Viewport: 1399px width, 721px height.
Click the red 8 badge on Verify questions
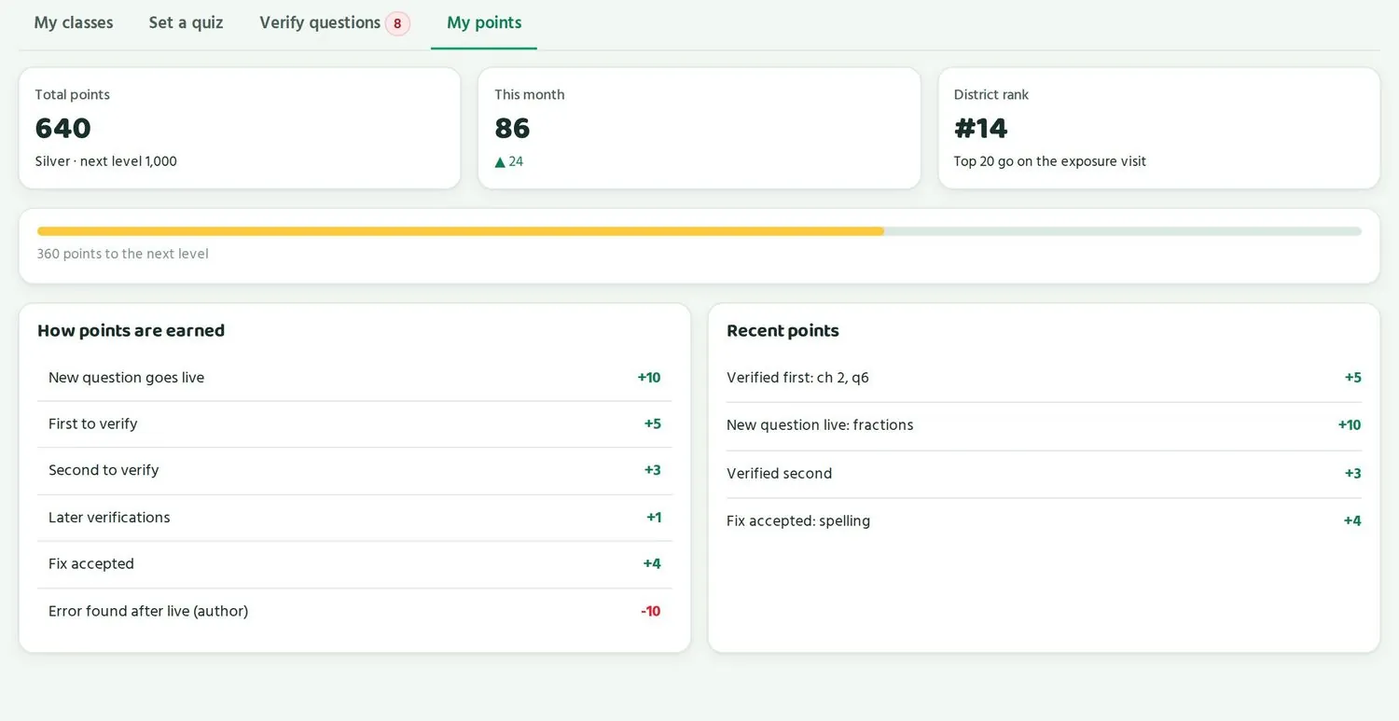(x=397, y=23)
